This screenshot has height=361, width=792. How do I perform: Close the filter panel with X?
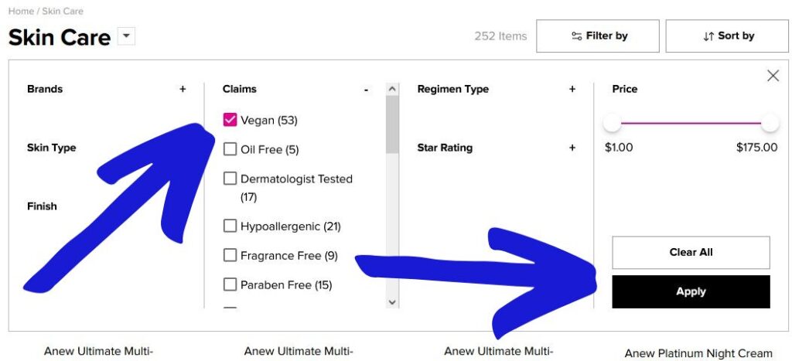pyautogui.click(x=773, y=76)
